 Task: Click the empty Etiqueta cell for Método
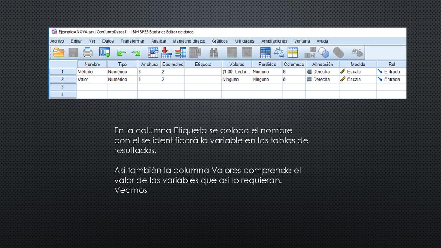pos(203,72)
